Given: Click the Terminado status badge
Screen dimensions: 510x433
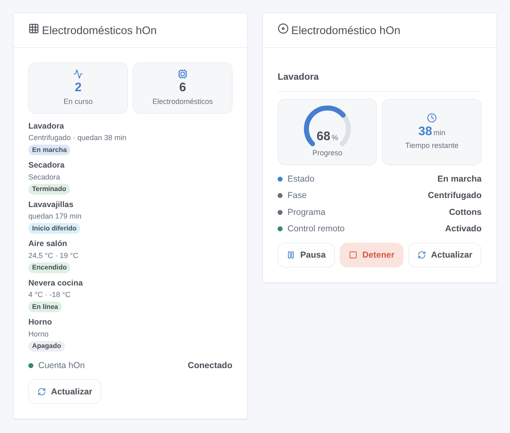Looking at the screenshot, I should point(49,189).
